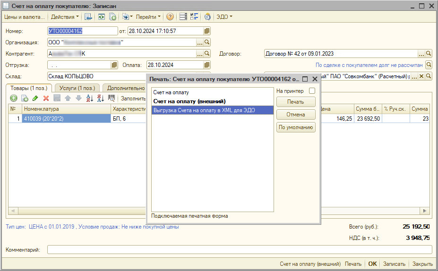438x271 pixels.
Task: Click Печать in the bottom bar
Action: 353,264
